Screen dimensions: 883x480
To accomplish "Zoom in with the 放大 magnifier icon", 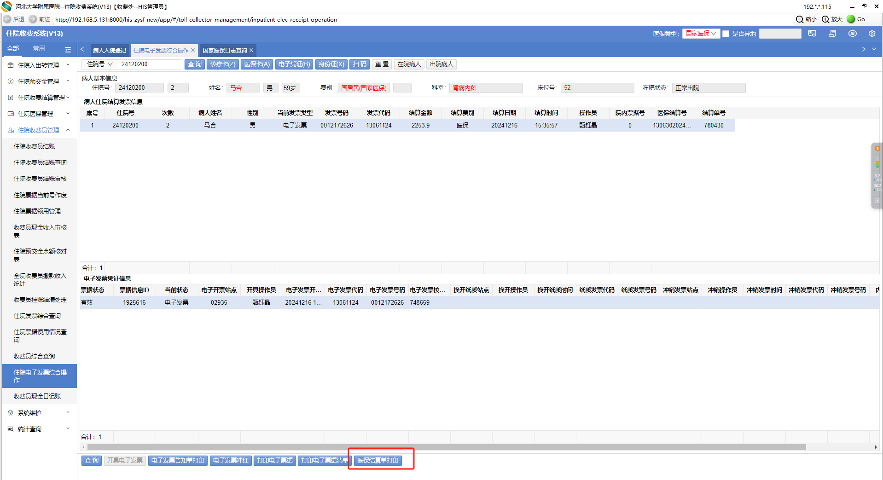I will (x=825, y=19).
